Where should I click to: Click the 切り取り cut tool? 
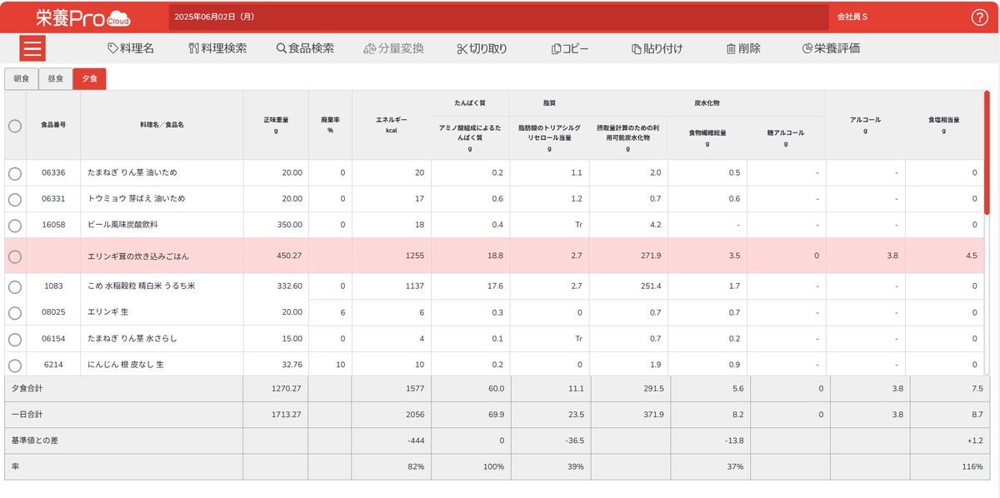482,48
